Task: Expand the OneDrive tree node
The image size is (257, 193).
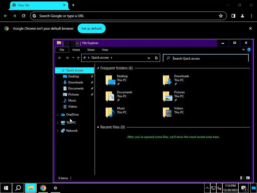Action: pos(57,115)
